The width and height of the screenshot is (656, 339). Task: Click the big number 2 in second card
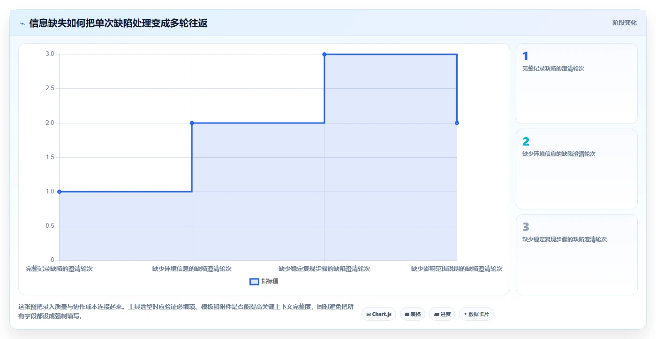(x=526, y=142)
